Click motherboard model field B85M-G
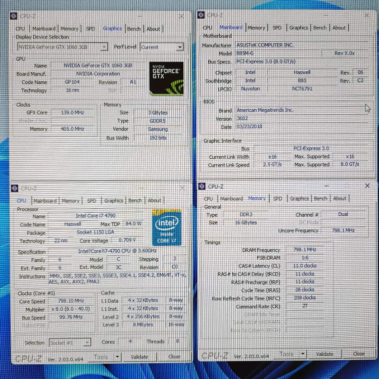This screenshot has width=379, height=379. point(278,54)
